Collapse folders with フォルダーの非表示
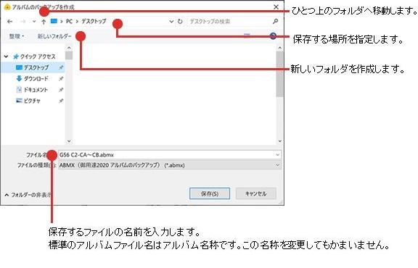Screen dimensions: 418x268 coord(28,195)
